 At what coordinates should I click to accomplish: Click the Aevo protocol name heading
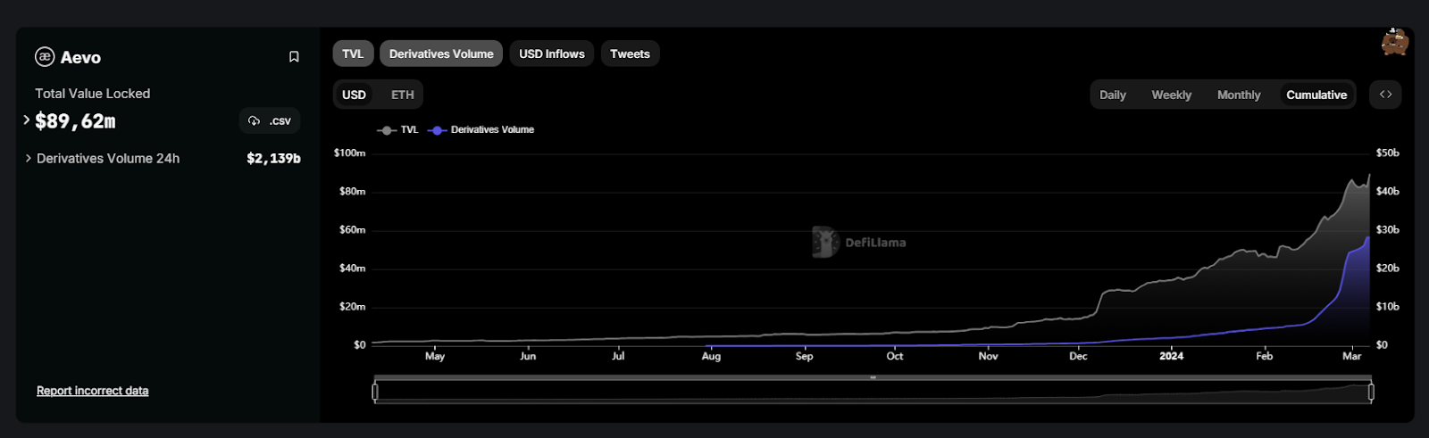click(x=80, y=57)
